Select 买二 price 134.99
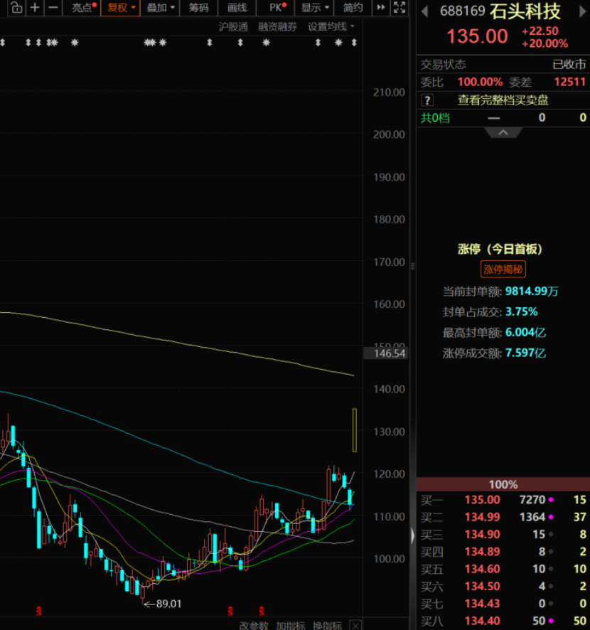The image size is (590, 630). click(483, 517)
